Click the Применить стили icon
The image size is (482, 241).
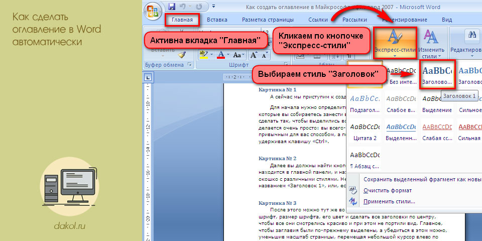pos(353,202)
